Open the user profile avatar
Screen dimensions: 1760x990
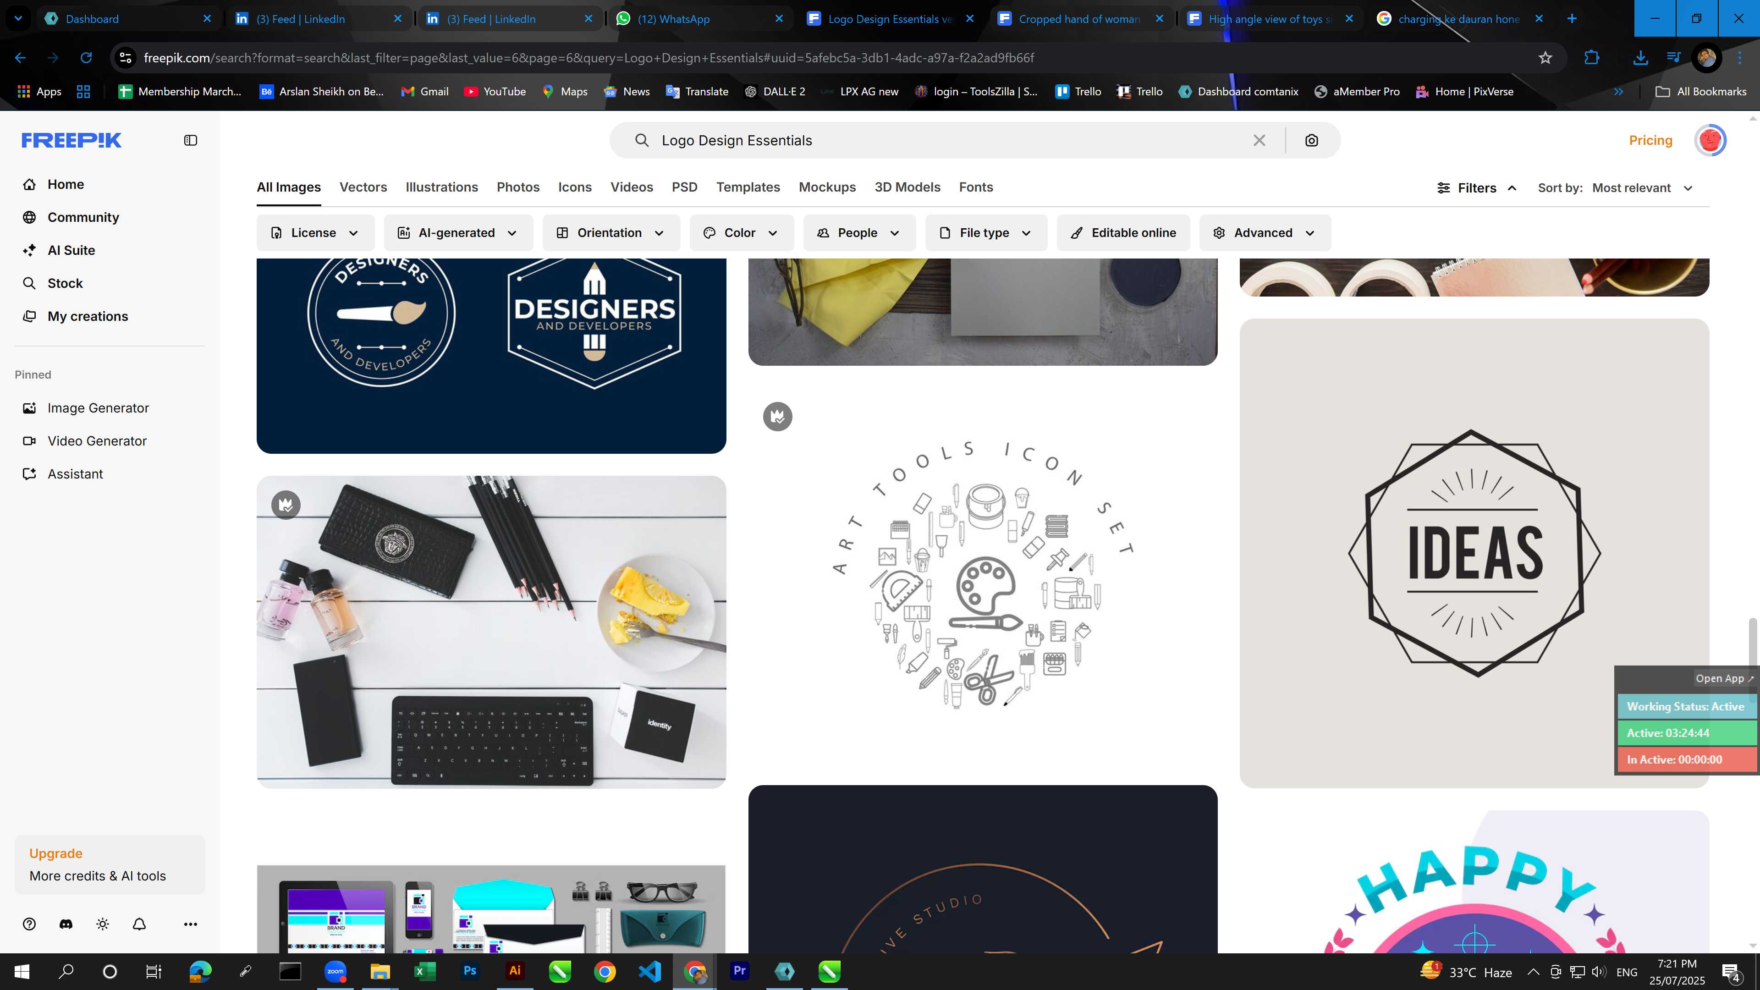pos(1710,140)
